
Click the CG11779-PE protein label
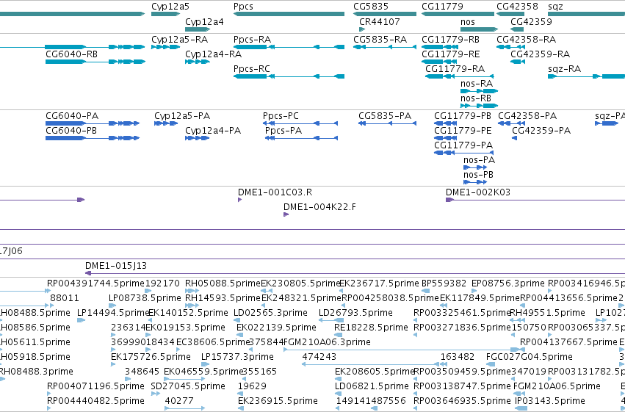(x=463, y=131)
